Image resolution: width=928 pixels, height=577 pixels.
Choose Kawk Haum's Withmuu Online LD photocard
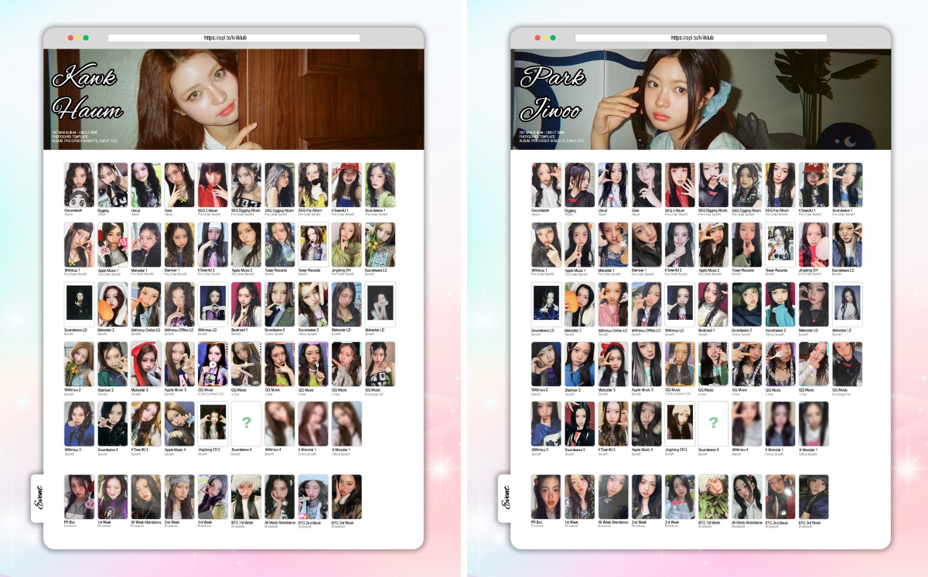146,304
